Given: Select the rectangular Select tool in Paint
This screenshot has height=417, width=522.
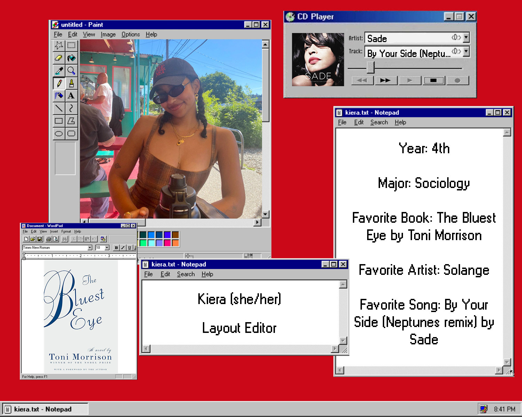Looking at the screenshot, I should coord(71,45).
